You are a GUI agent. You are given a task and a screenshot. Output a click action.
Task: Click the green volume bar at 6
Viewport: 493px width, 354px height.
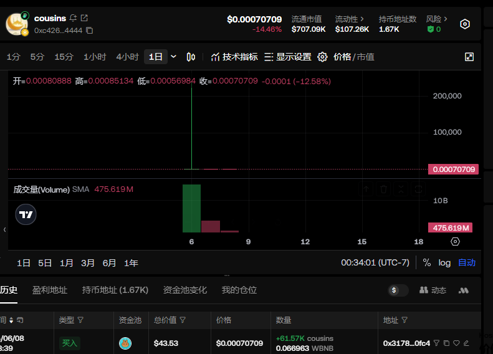tap(191, 208)
